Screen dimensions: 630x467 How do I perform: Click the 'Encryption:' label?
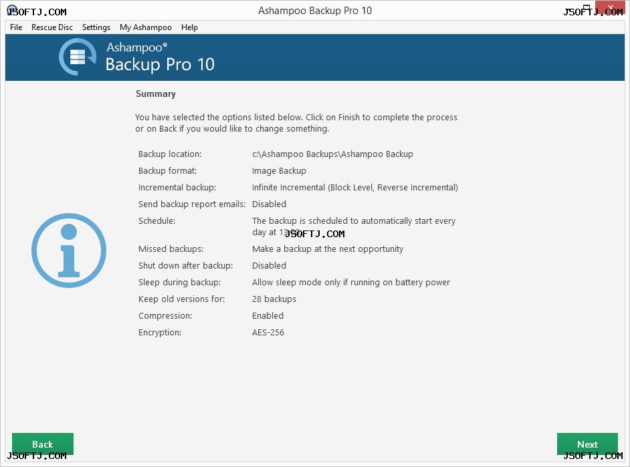click(160, 333)
